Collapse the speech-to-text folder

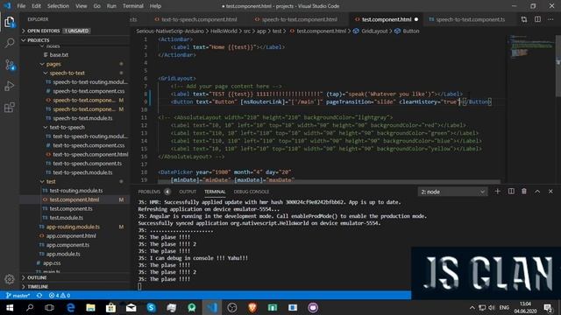pyautogui.click(x=67, y=73)
